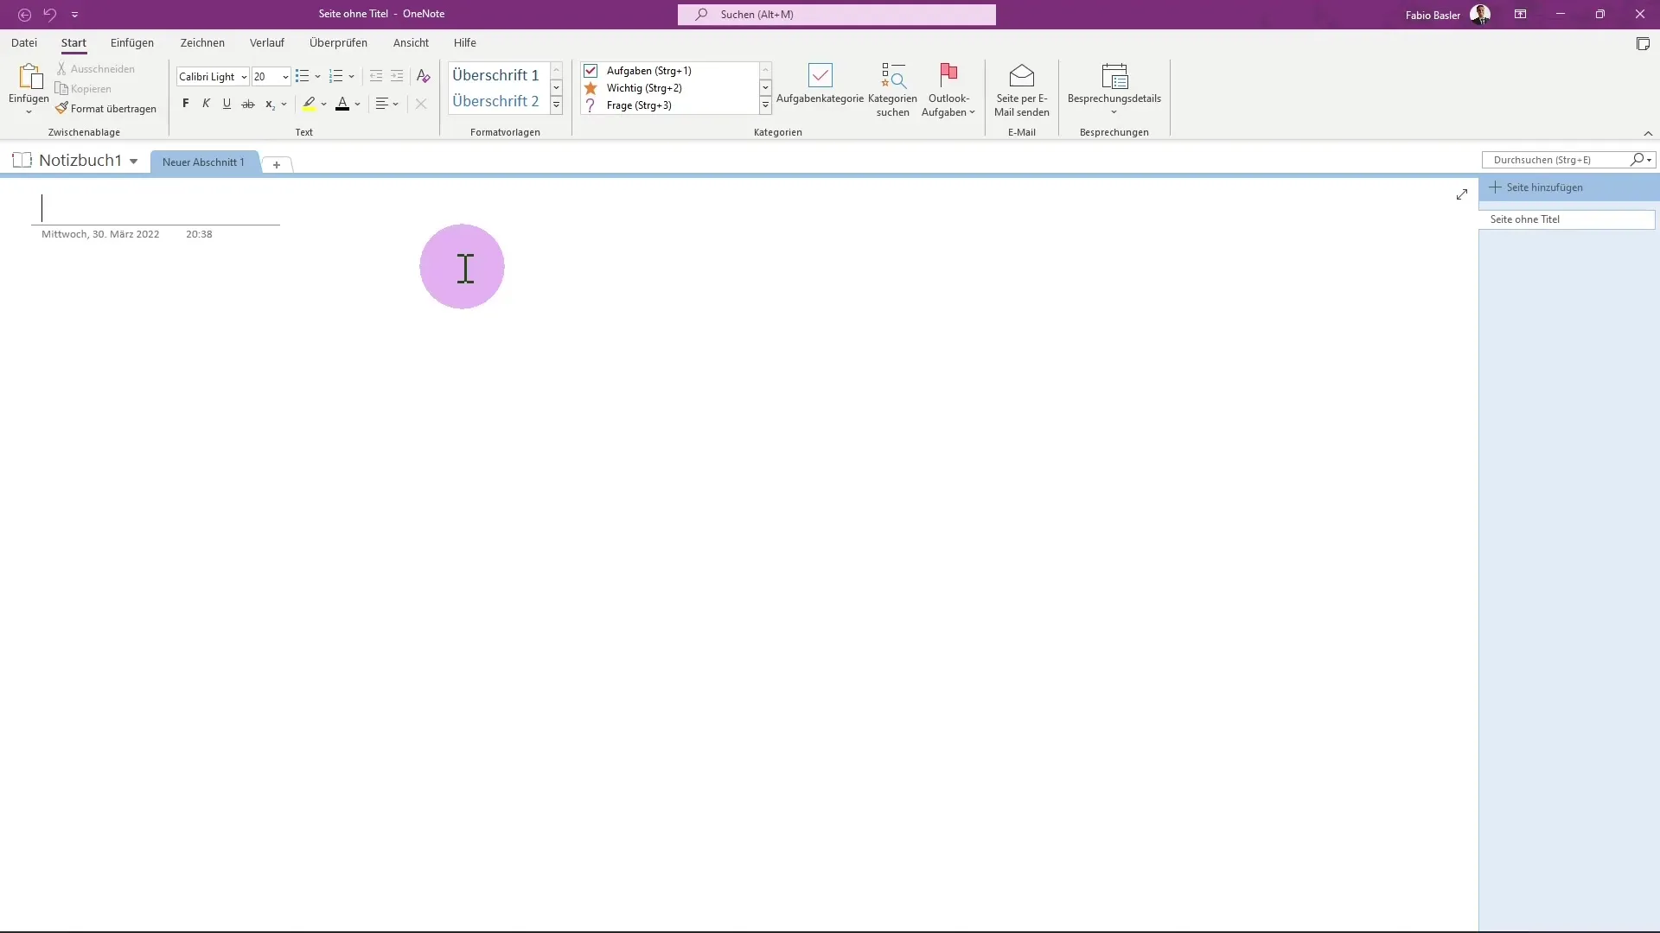
Task: Switch to Überprüfen tab
Action: pos(338,42)
